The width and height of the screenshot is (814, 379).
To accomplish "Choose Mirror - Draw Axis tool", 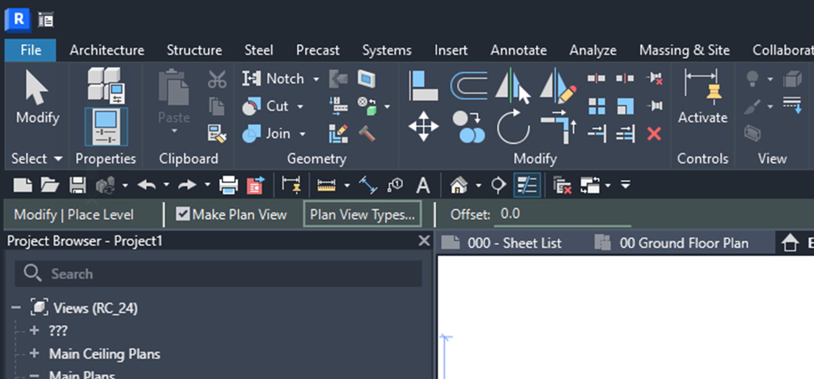I will pyautogui.click(x=558, y=86).
